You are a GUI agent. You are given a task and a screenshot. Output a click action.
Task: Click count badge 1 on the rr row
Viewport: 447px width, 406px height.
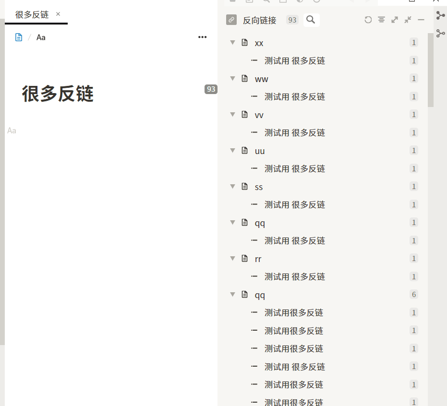[414, 258]
